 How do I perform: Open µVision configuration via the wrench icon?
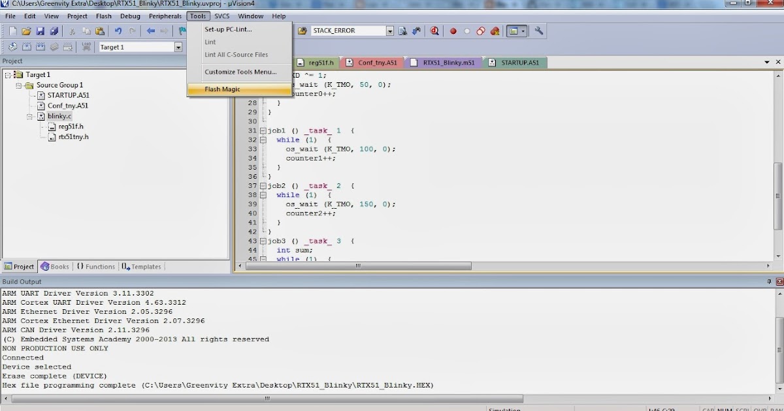538,31
